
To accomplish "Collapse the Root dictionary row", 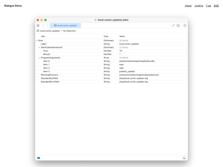I will click(37, 40).
